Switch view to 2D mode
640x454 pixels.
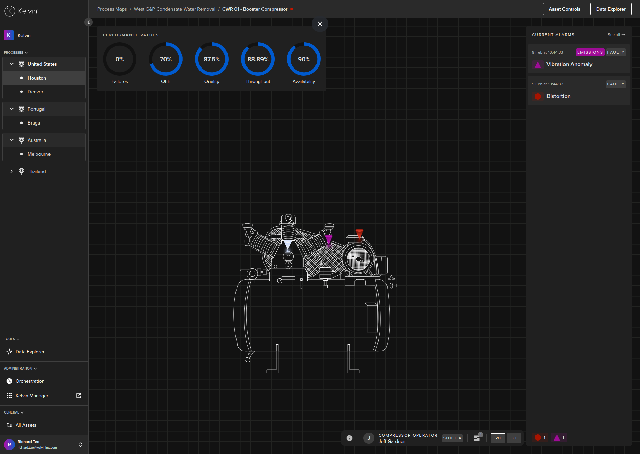498,438
